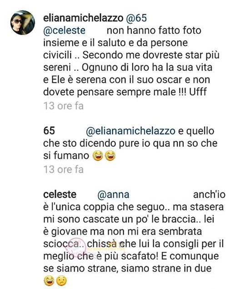Click the crying-laughing emoji ending celeste's comment

point(49,281)
